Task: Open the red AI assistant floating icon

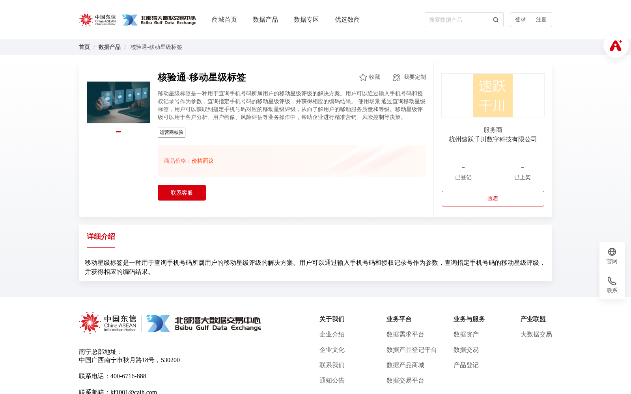Action: click(x=616, y=46)
